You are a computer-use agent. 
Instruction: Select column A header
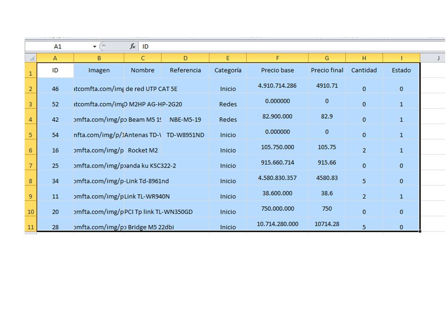click(x=55, y=58)
